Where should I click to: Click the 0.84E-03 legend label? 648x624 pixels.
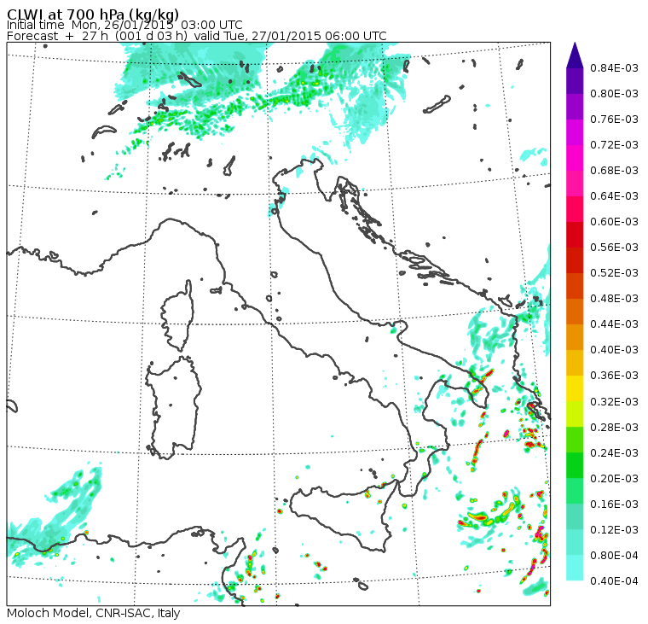click(614, 68)
